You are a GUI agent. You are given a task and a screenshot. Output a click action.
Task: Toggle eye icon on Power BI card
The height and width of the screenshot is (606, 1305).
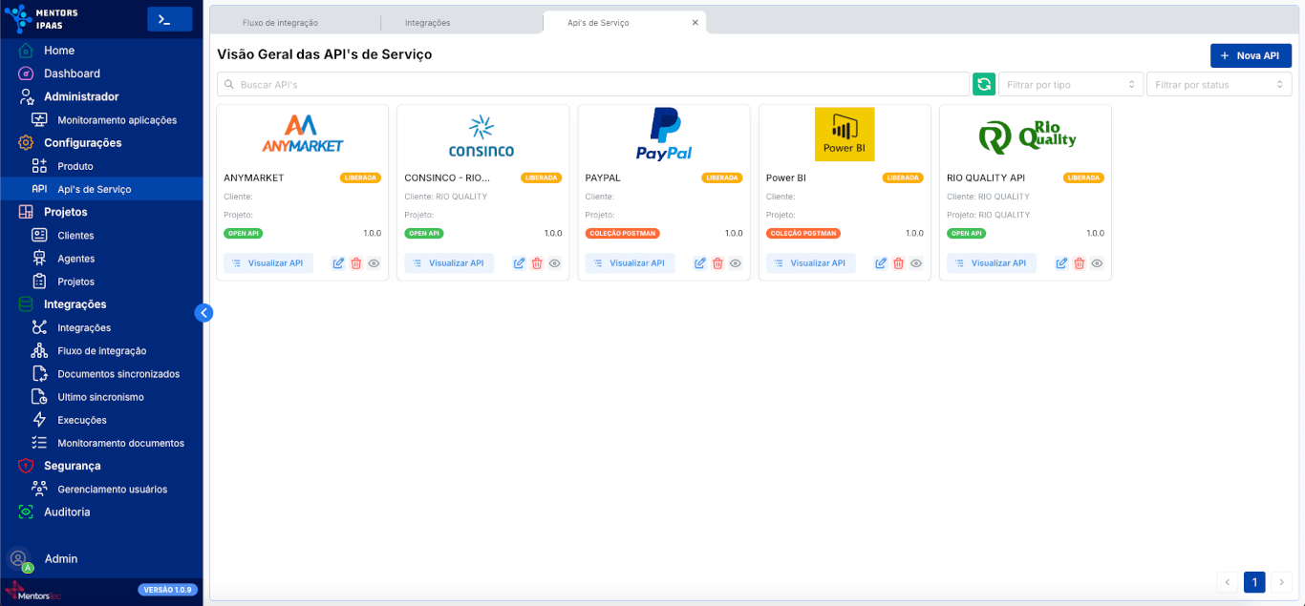click(916, 263)
